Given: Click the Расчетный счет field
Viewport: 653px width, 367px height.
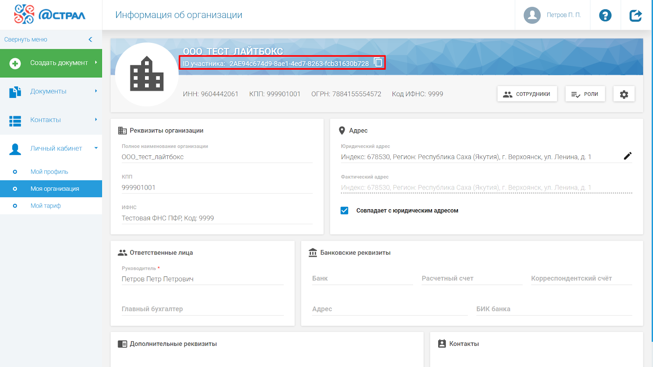Looking at the screenshot, I should (472, 279).
